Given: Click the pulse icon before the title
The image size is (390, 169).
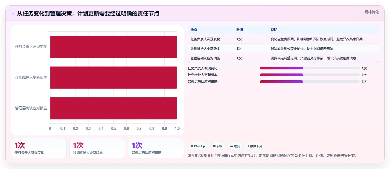Looking at the screenshot, I should [x=13, y=14].
